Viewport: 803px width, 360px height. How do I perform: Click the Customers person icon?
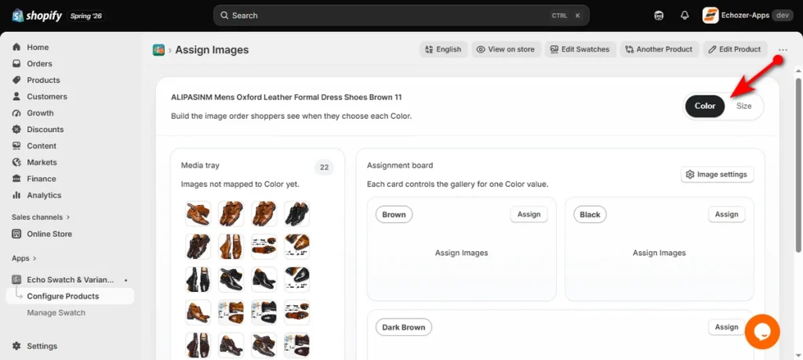tap(16, 96)
